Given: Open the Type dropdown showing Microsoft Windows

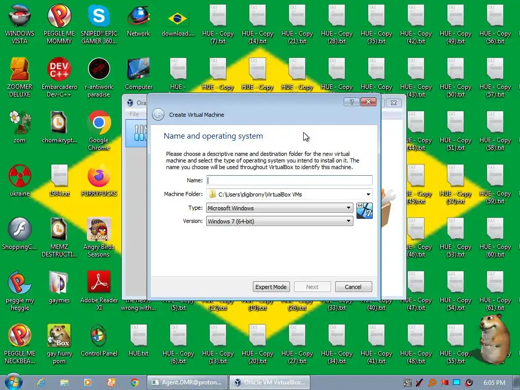Looking at the screenshot, I should point(280,208).
